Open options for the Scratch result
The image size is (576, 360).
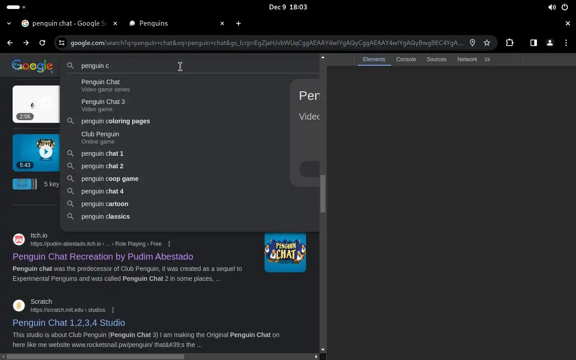113,310
